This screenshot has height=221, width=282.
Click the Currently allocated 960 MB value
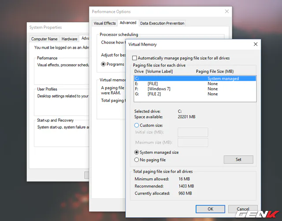pos(185,193)
